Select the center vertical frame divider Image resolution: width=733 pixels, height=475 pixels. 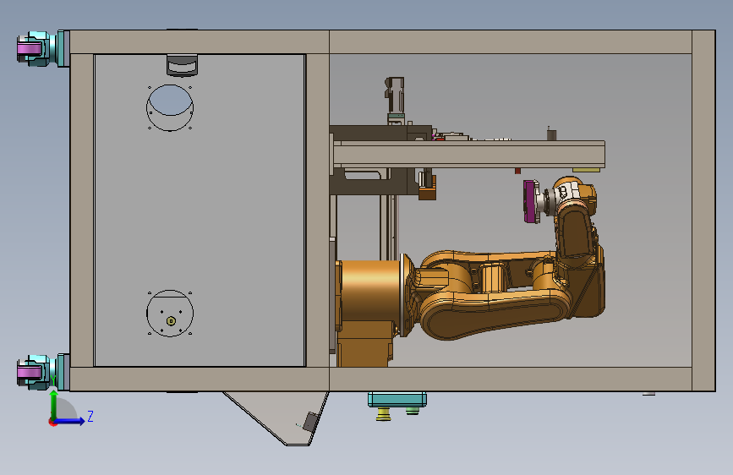[x=318, y=210]
